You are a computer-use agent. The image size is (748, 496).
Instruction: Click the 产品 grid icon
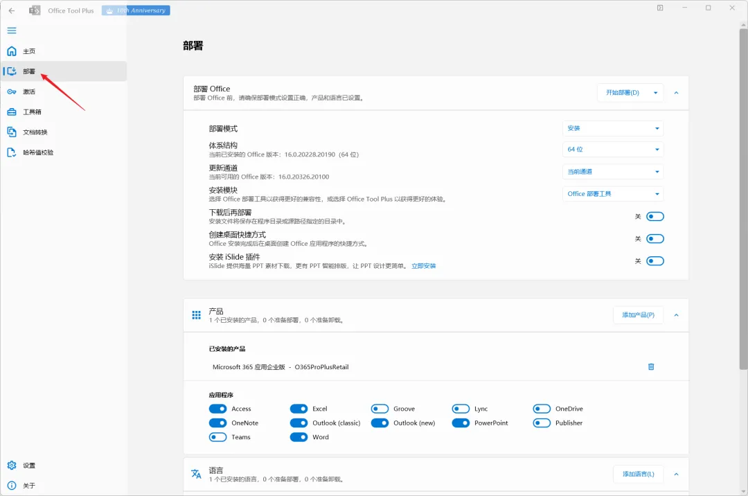196,315
